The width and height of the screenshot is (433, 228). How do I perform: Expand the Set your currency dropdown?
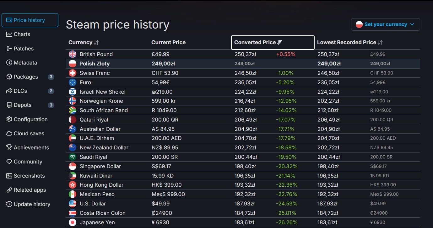tap(386, 24)
